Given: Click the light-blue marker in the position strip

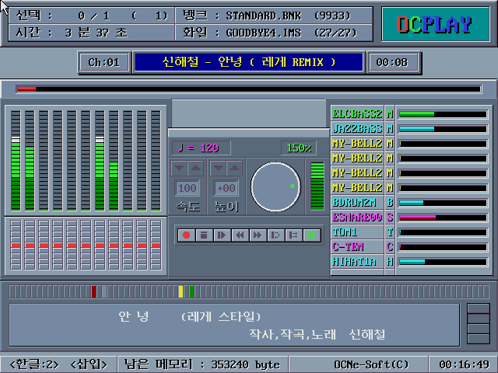Looking at the screenshot, I should [x=104, y=291].
